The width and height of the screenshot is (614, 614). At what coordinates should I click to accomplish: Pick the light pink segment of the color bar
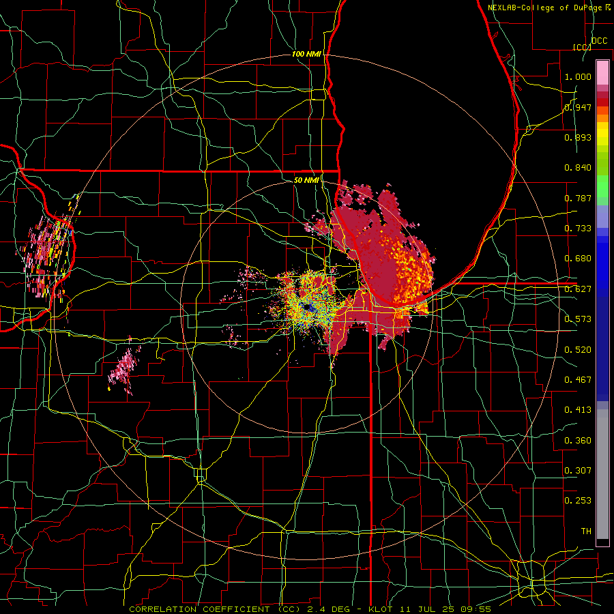tap(602, 72)
